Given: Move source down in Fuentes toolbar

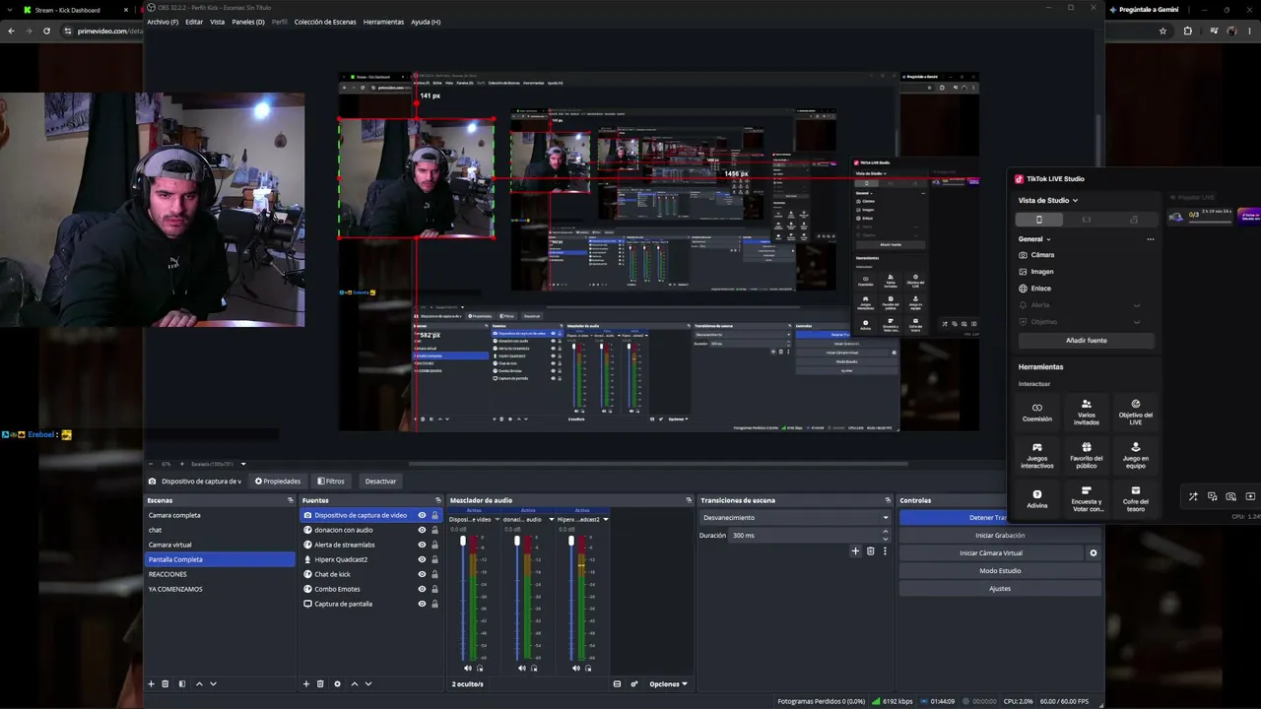Looking at the screenshot, I should (x=368, y=683).
